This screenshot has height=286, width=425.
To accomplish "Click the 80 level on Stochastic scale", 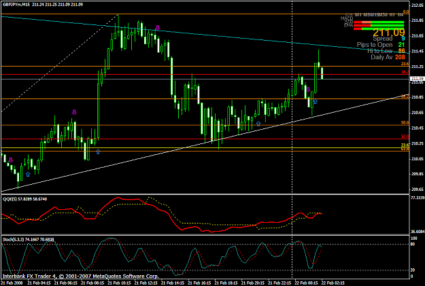I will (413, 244).
